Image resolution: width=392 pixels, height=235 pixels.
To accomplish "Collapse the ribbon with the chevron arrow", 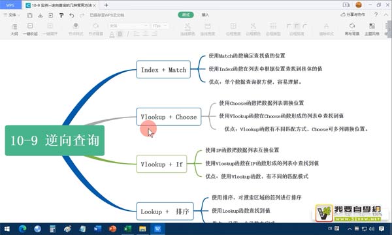I will (385, 15).
